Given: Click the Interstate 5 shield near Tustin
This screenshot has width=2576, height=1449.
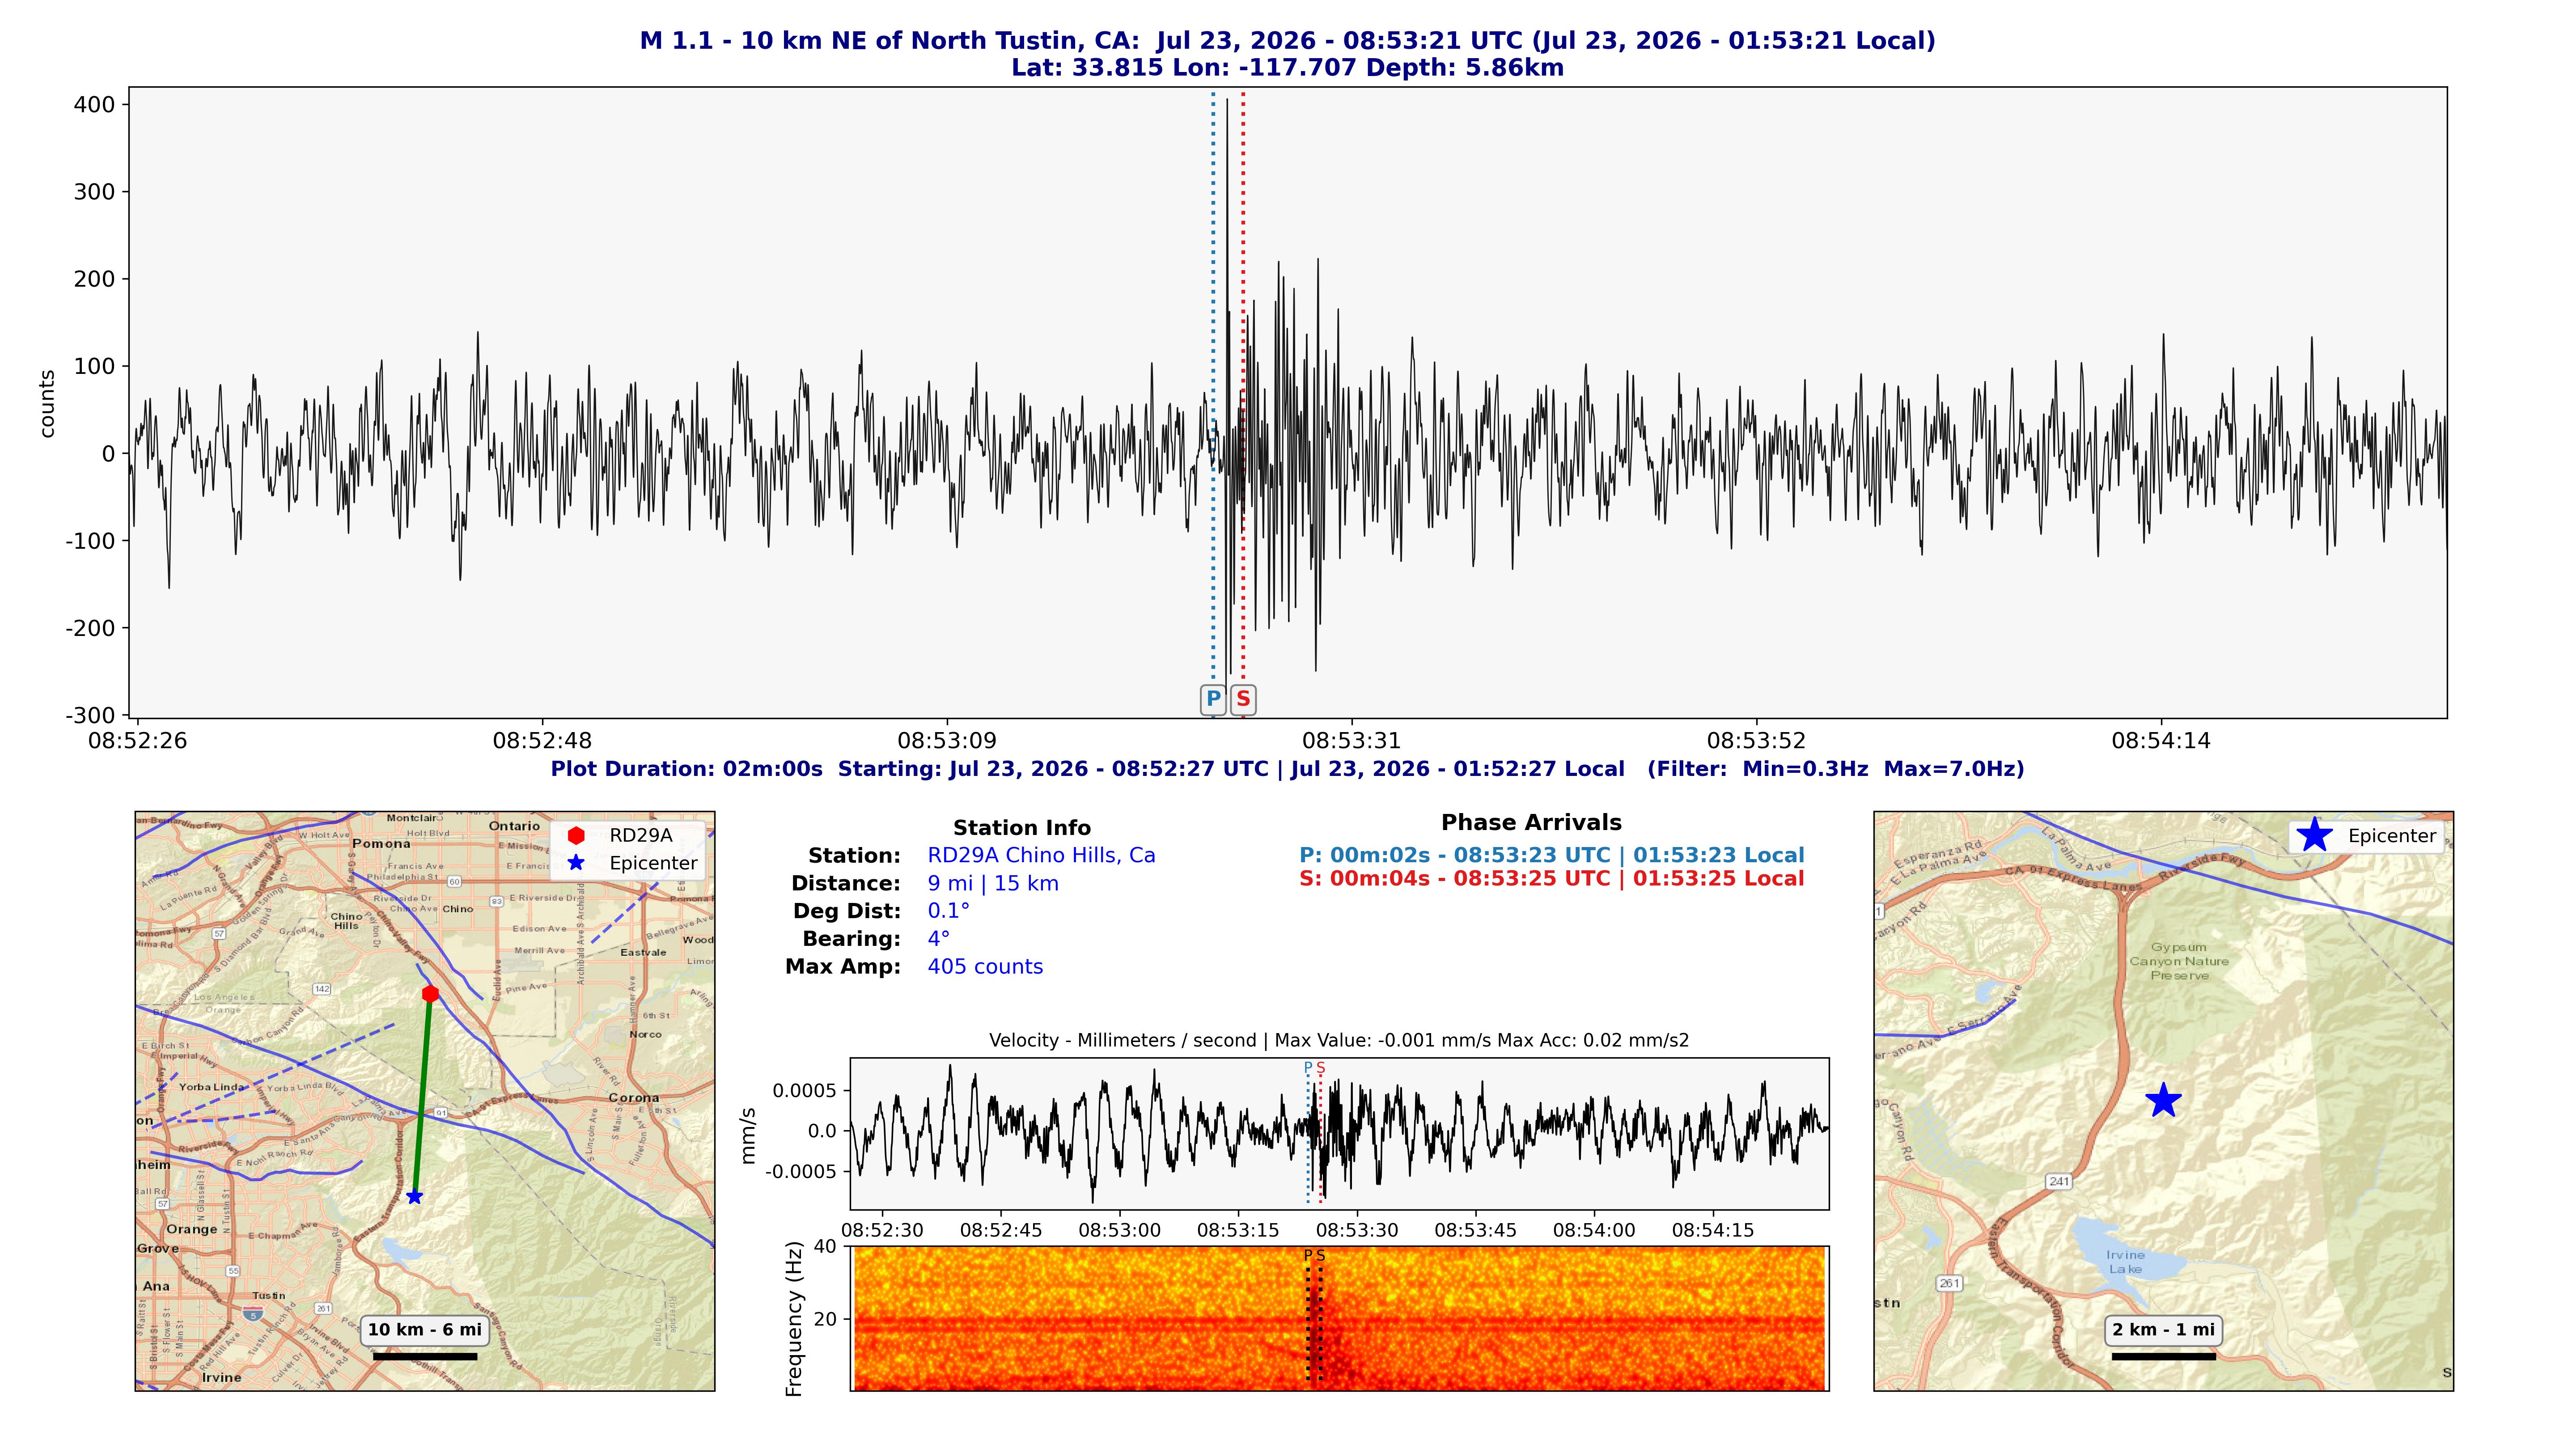Looking at the screenshot, I should [x=254, y=1315].
